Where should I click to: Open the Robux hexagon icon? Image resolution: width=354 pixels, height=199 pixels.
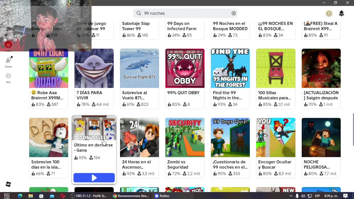329,13
